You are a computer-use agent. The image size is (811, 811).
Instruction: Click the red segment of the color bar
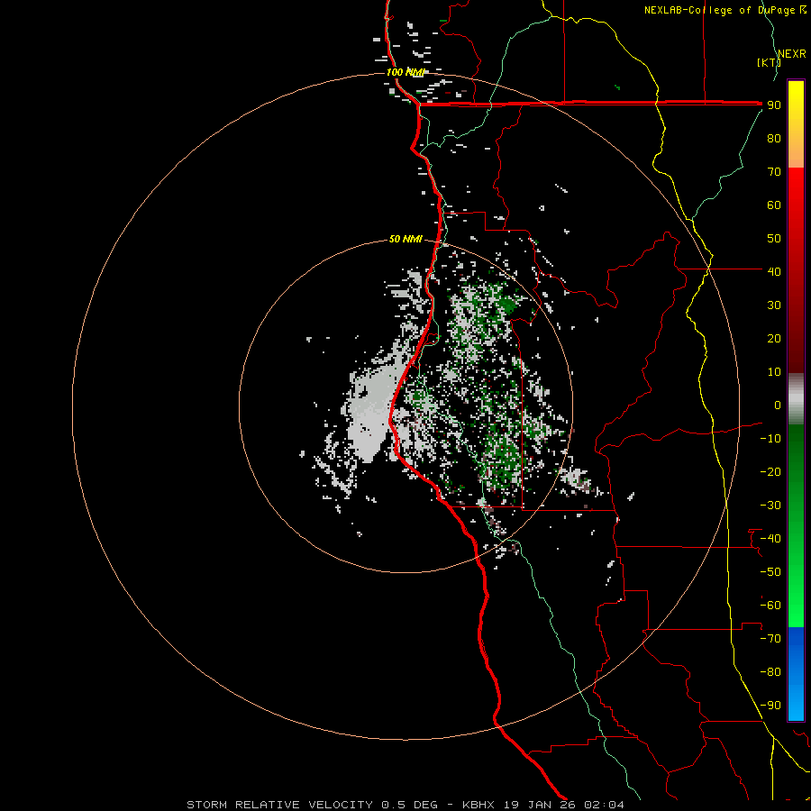(x=796, y=270)
